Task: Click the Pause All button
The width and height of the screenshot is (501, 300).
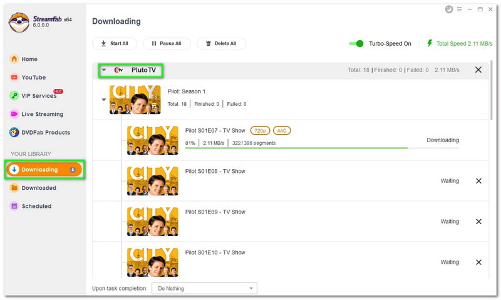Action: pyautogui.click(x=167, y=43)
